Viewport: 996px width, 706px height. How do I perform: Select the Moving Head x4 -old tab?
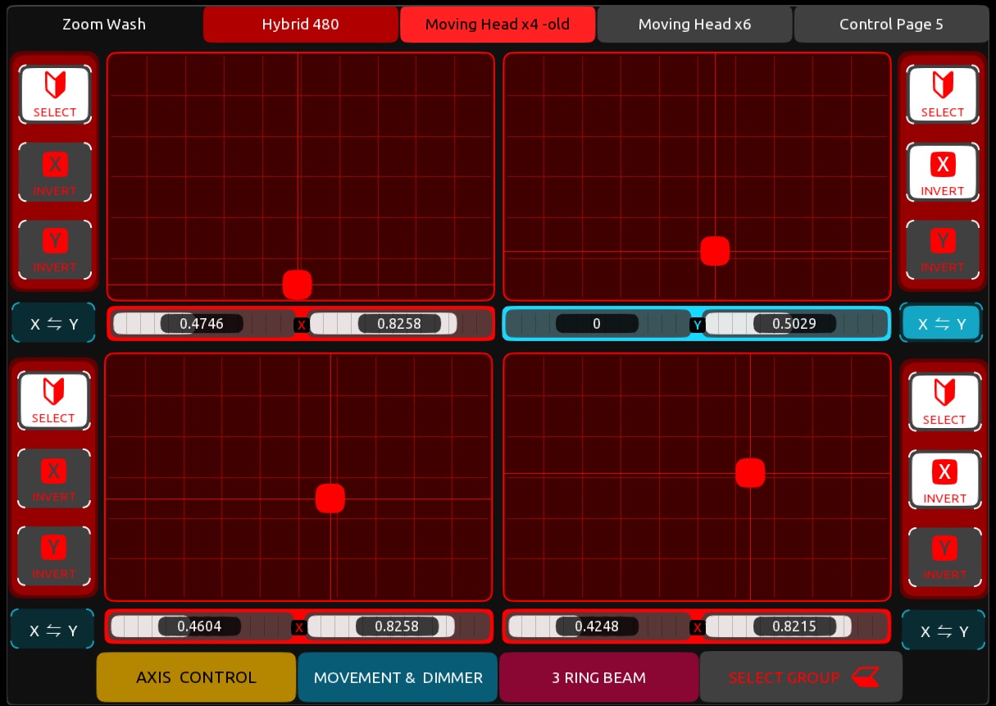498,25
